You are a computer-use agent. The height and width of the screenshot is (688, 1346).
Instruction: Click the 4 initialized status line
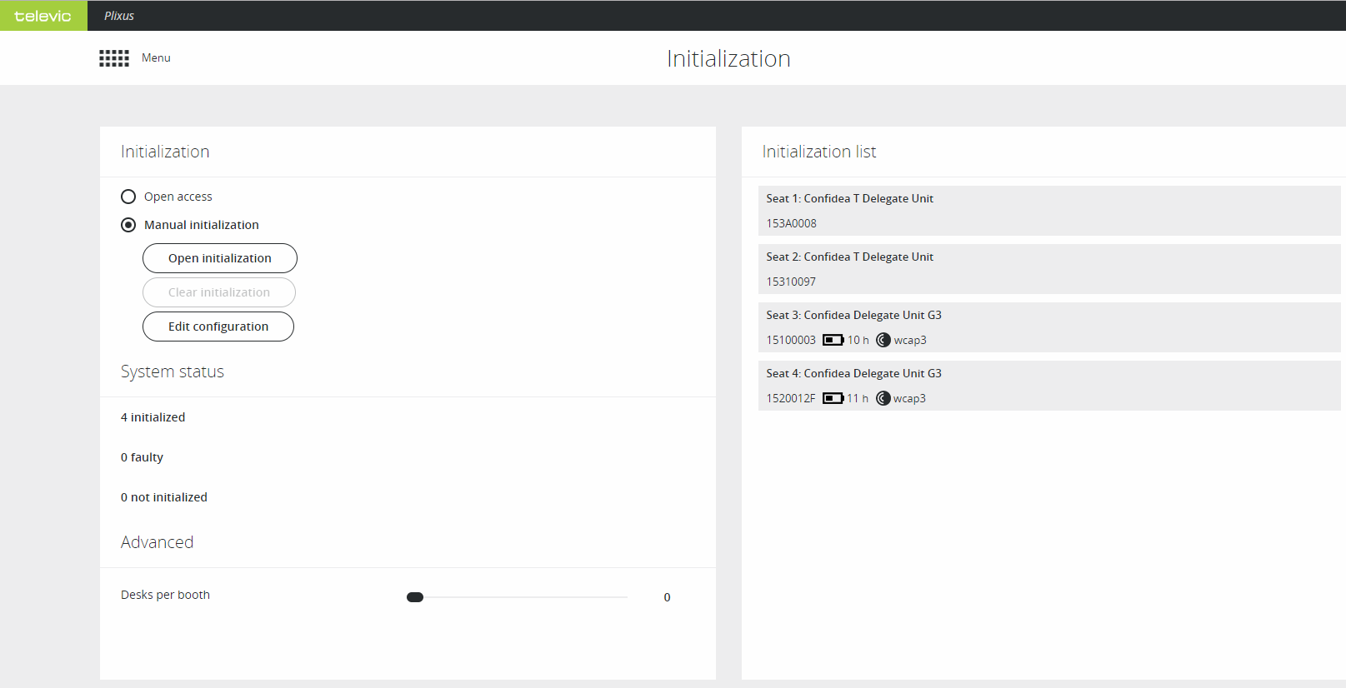(x=153, y=417)
